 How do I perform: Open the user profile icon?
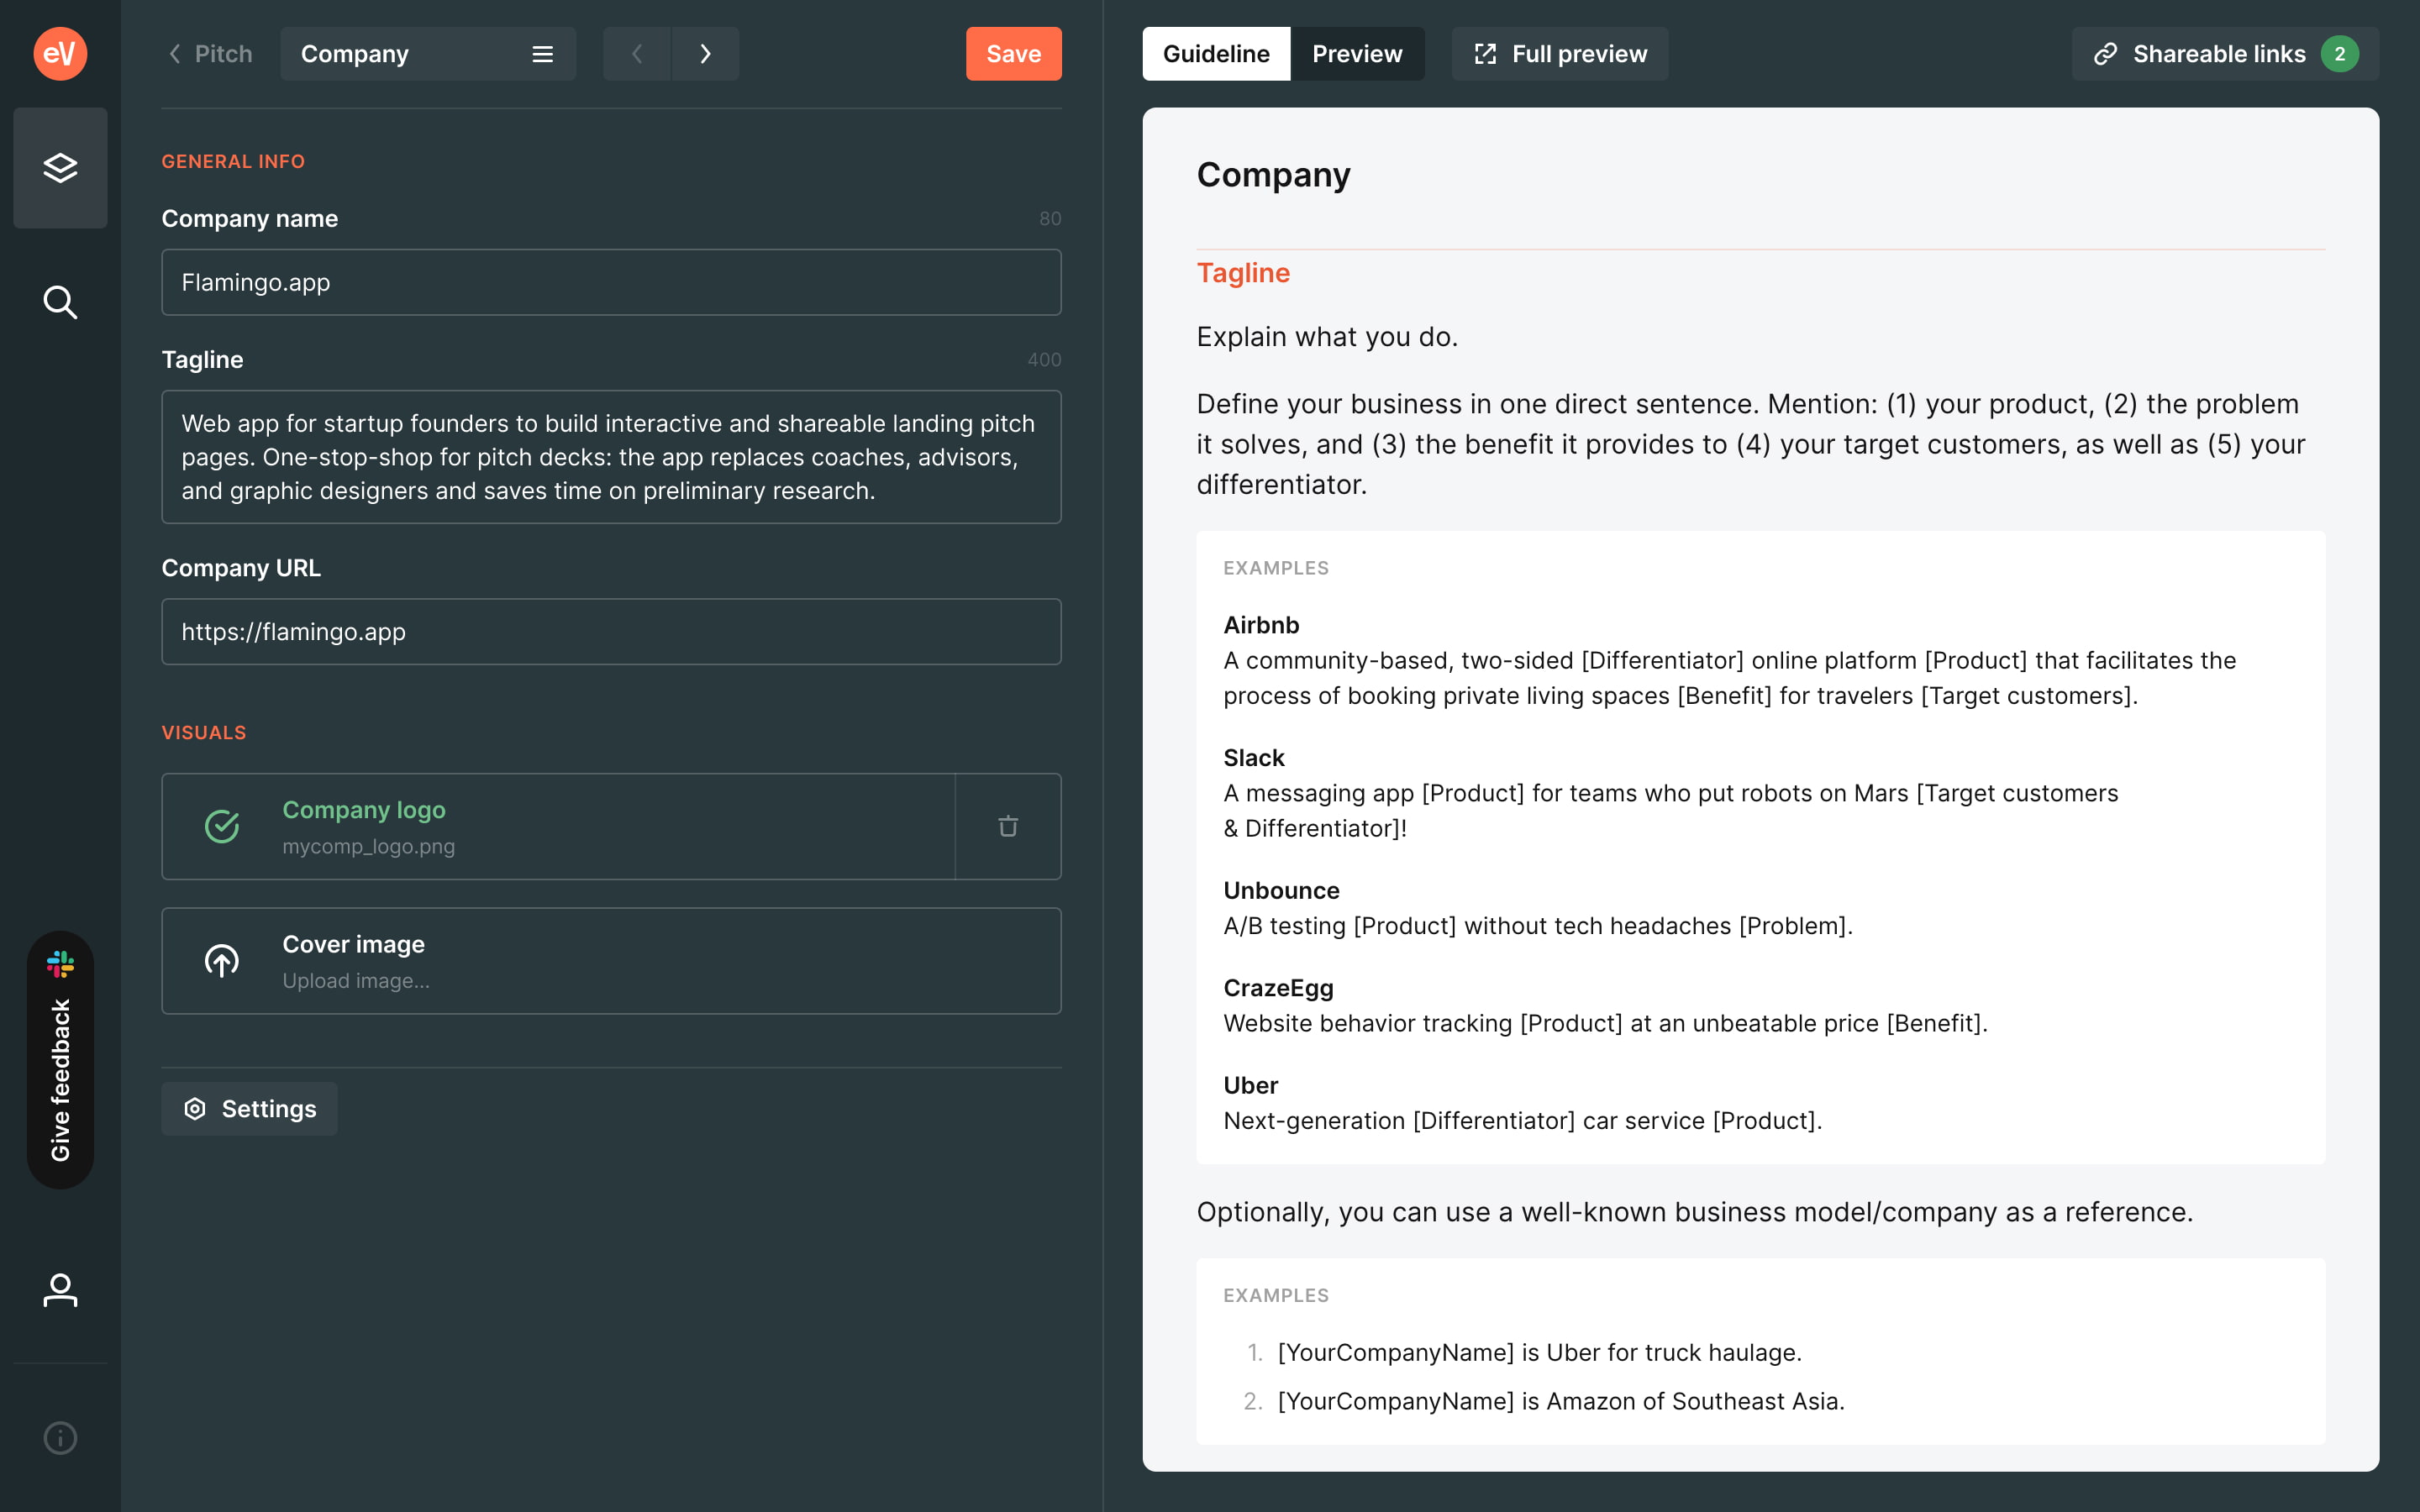[60, 1290]
